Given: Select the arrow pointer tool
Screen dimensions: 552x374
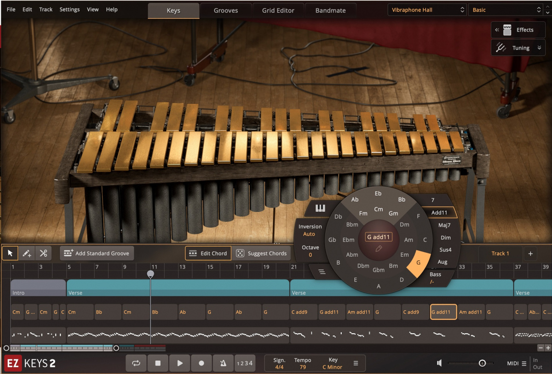Looking at the screenshot, I should 9,253.
